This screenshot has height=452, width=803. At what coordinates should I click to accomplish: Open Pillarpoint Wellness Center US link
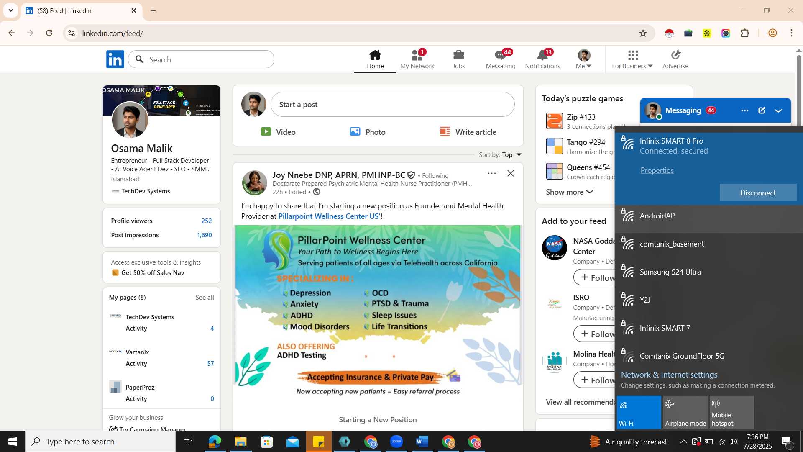329,216
